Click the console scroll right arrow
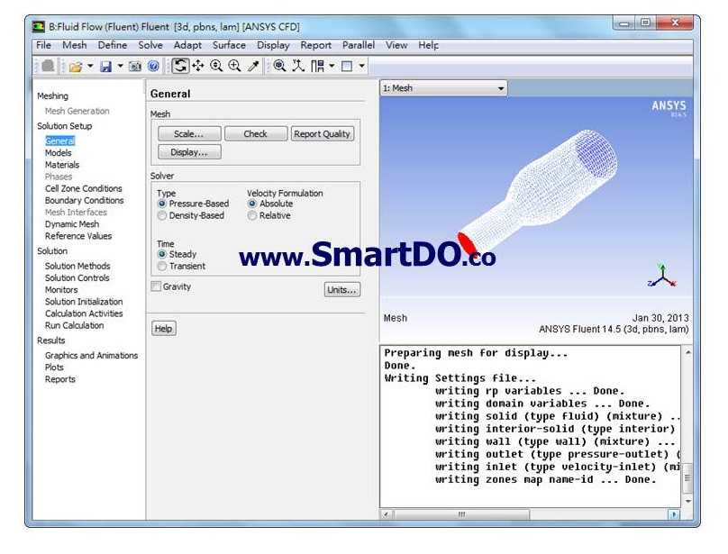Image resolution: width=728 pixels, height=554 pixels. point(674,514)
